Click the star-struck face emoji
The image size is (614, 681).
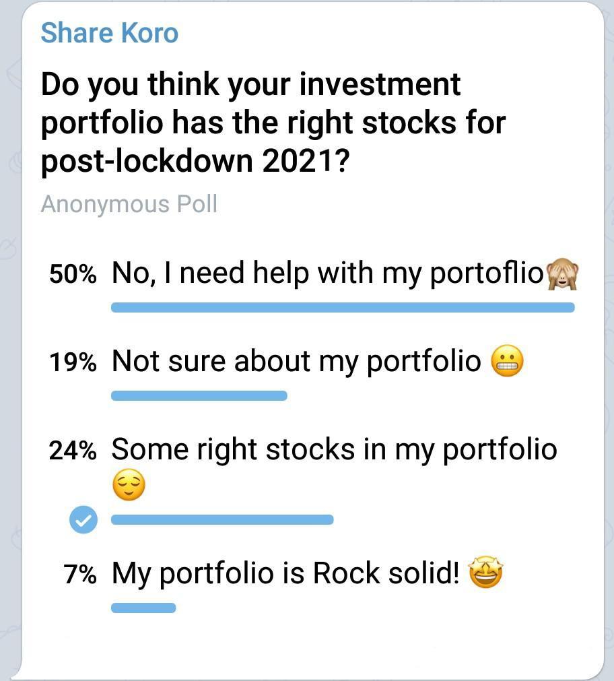(486, 573)
